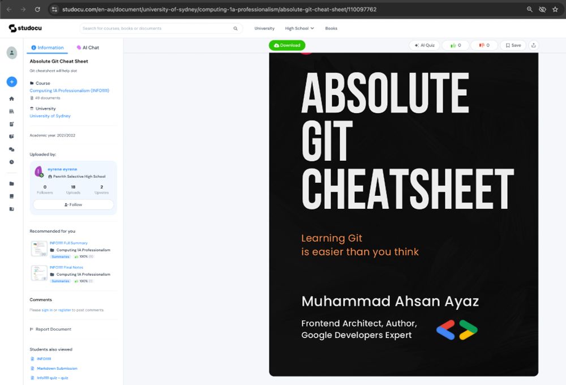Click the browser zoom magnifier icon
The height and width of the screenshot is (385, 566).
(530, 10)
